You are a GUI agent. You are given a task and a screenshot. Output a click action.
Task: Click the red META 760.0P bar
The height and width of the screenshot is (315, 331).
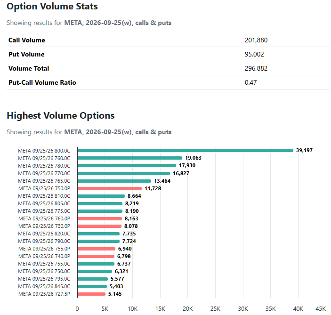[x=100, y=218]
